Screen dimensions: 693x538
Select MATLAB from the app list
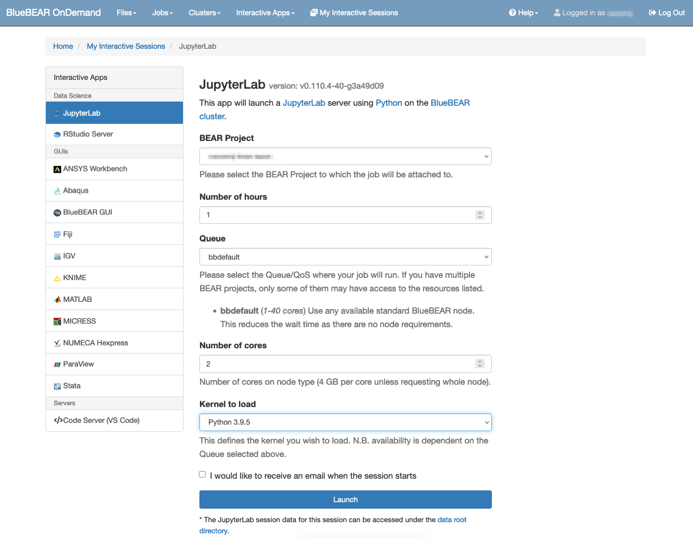(x=115, y=299)
